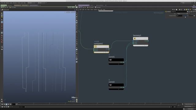Open the network editor Add menu
Viewport: 196px width, 110px height.
coord(80,9)
